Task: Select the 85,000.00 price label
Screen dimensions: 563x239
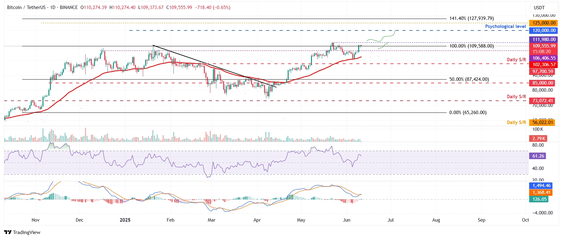Action: (x=543, y=83)
